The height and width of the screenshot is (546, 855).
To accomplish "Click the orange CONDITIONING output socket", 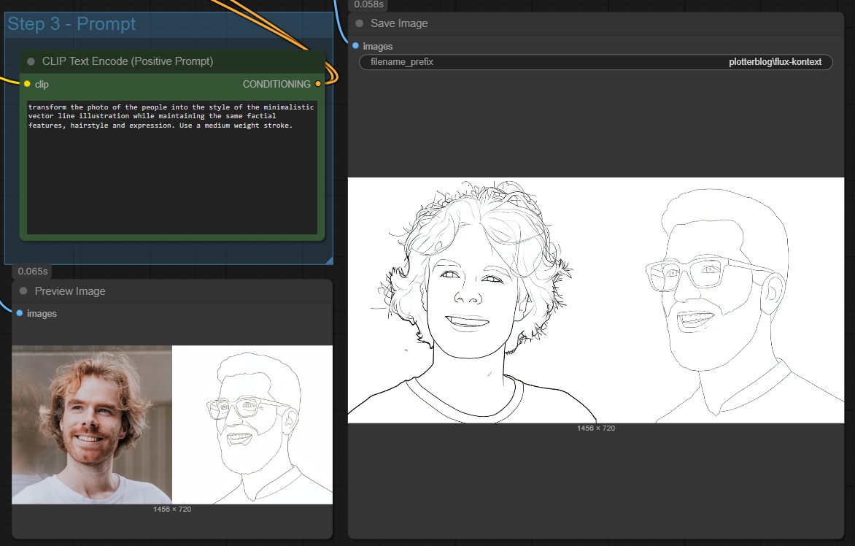I will pyautogui.click(x=318, y=84).
